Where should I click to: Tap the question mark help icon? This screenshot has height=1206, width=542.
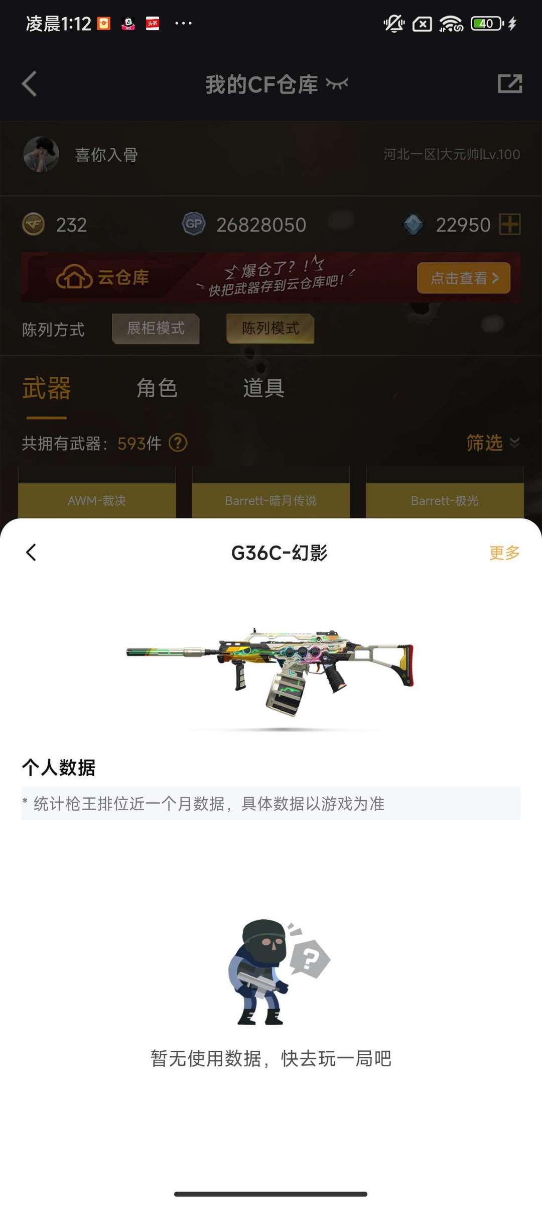pos(178,443)
